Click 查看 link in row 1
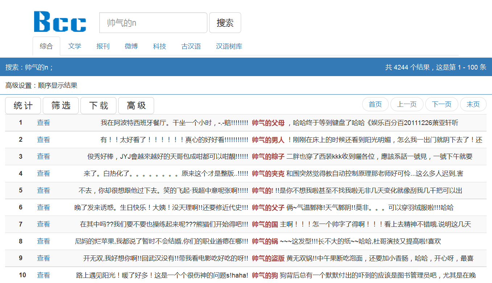 [44, 123]
